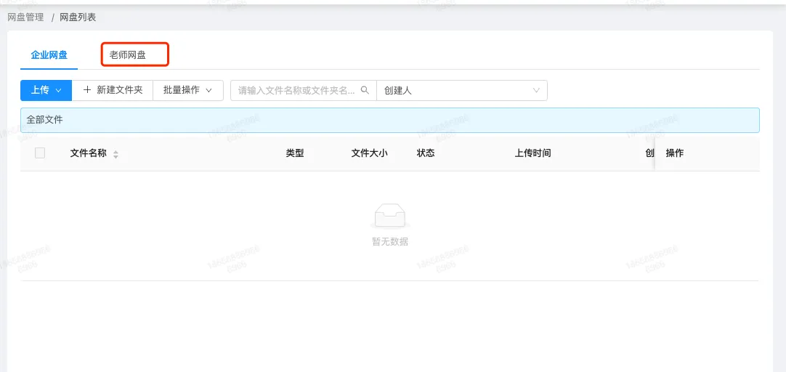
Task: Focus the file name search input
Action: tap(303, 90)
